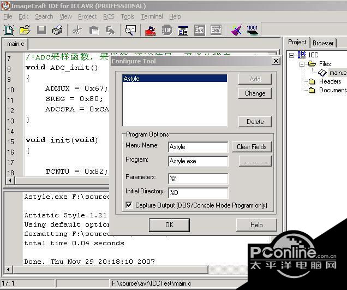Click the Change button
Screen dimensions: 347x290
click(255, 93)
